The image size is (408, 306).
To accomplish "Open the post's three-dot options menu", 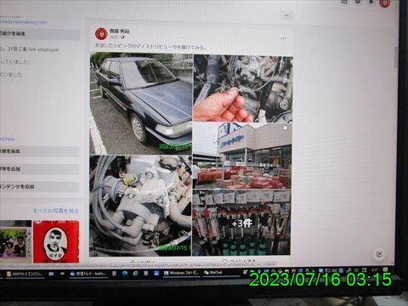I will tap(283, 38).
